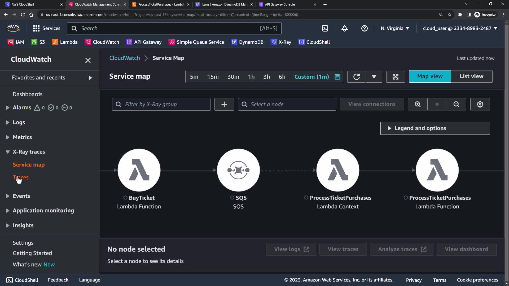Click the zoom-in magnifier icon
The height and width of the screenshot is (286, 509).
(418, 104)
